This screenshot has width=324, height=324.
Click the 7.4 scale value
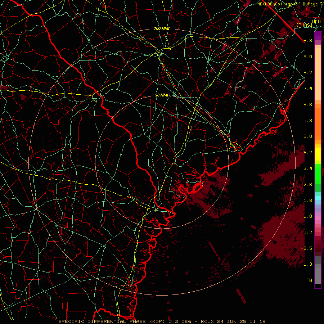(x=308, y=89)
